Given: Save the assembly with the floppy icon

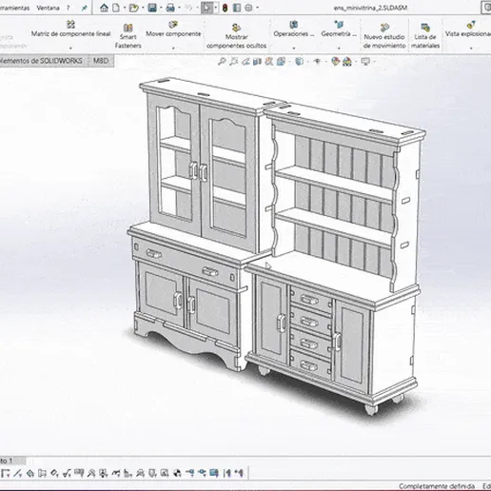Looking at the screenshot, I should 152,8.
